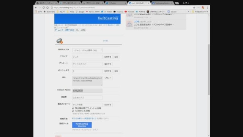The width and height of the screenshot is (243, 137).
Task: Click the game controller broadcast icon
Action: (x=60, y=41)
